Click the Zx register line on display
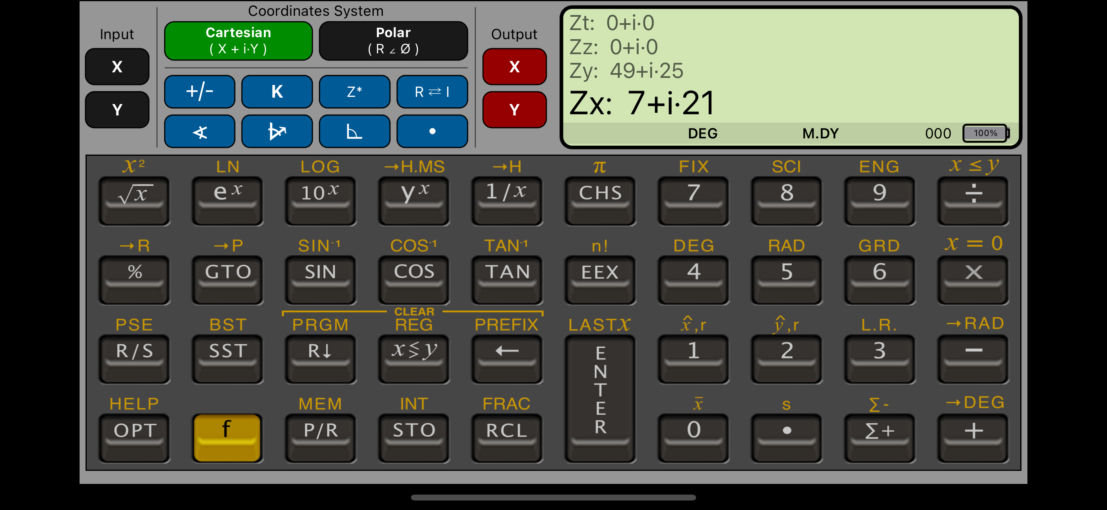 click(642, 104)
